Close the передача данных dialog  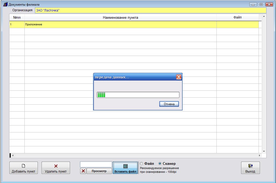tap(179, 77)
